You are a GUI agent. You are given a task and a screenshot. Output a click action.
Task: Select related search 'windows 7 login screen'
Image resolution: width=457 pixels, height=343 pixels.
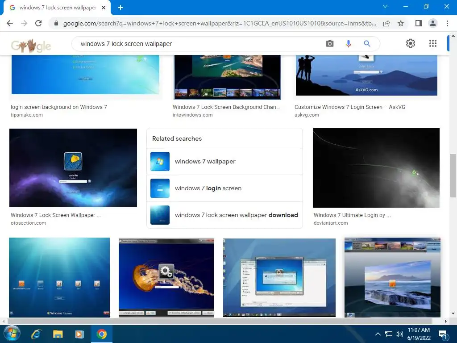(224, 188)
